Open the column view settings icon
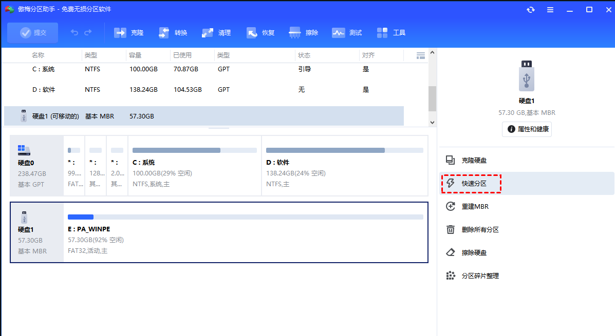615x336 pixels. click(x=421, y=55)
